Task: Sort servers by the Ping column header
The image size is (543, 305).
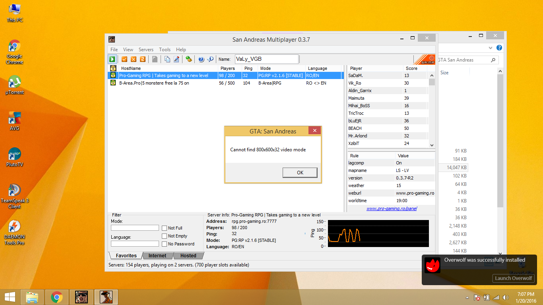Action: pos(250,68)
